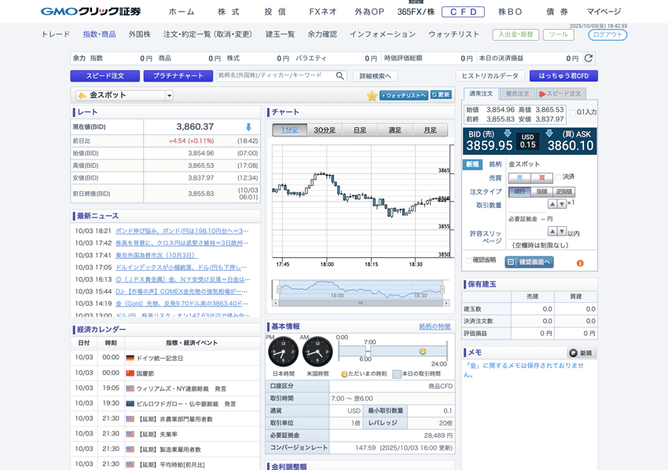
Task: Select the 指値 order type
Action: tap(541, 191)
